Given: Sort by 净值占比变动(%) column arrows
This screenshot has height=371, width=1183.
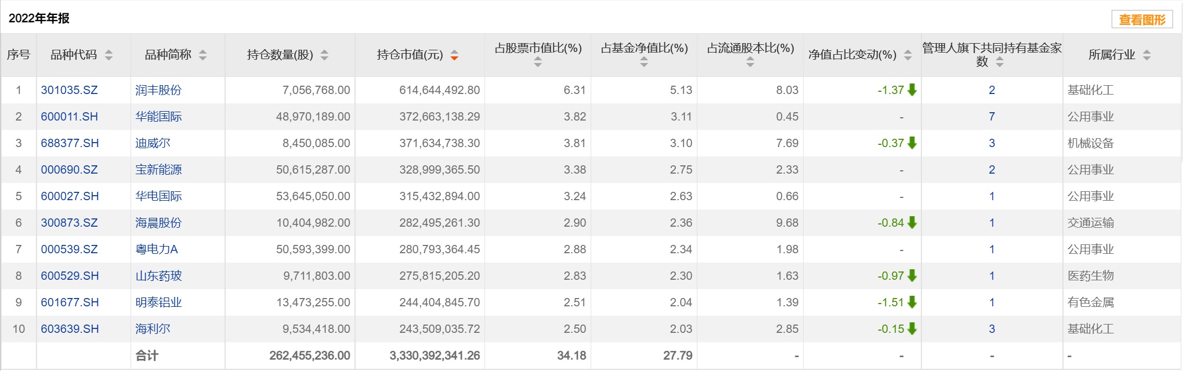Looking at the screenshot, I should point(908,55).
